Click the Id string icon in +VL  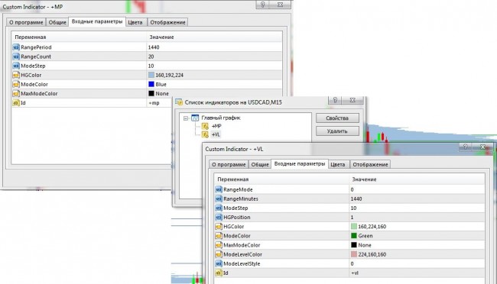[219, 273]
